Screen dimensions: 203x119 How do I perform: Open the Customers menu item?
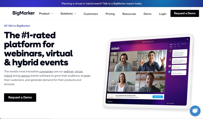pos(91,14)
